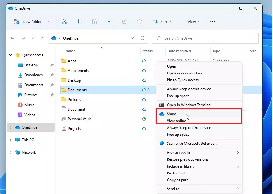
Task: Click the cloud status icon for Apps
Action: [144, 61]
